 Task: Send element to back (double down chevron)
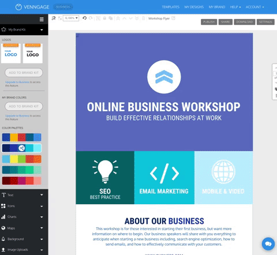pyautogui.click(x=137, y=18)
